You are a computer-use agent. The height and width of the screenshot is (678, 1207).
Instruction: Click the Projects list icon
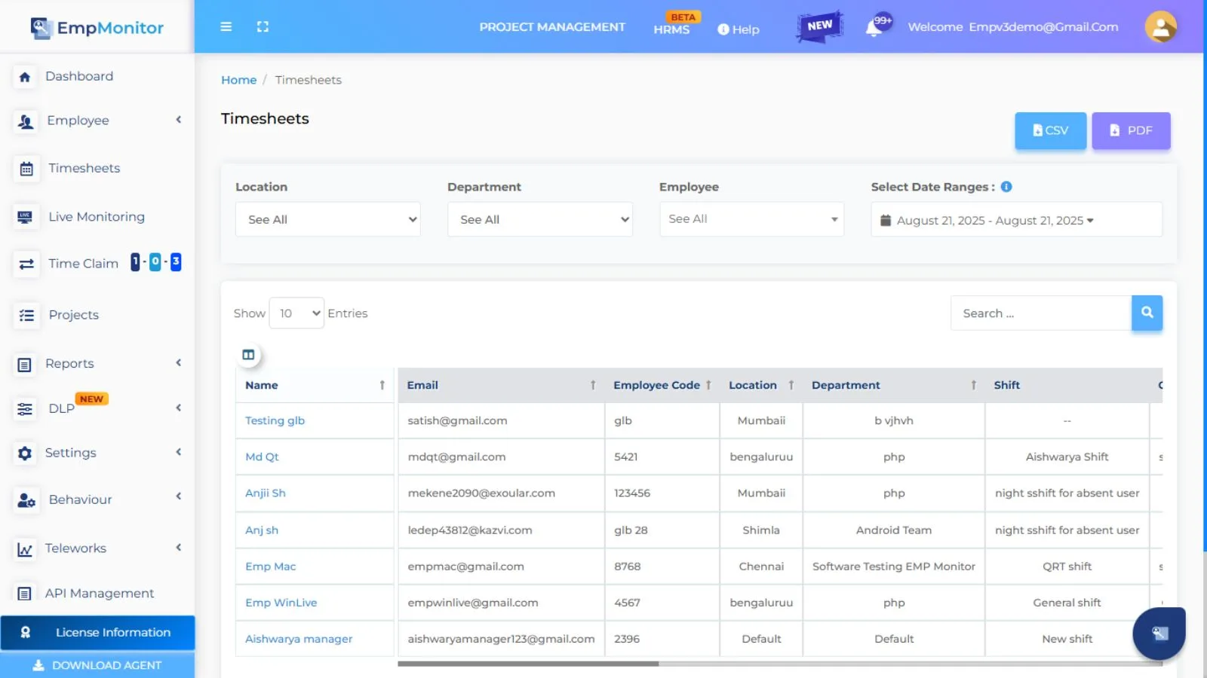pyautogui.click(x=26, y=316)
